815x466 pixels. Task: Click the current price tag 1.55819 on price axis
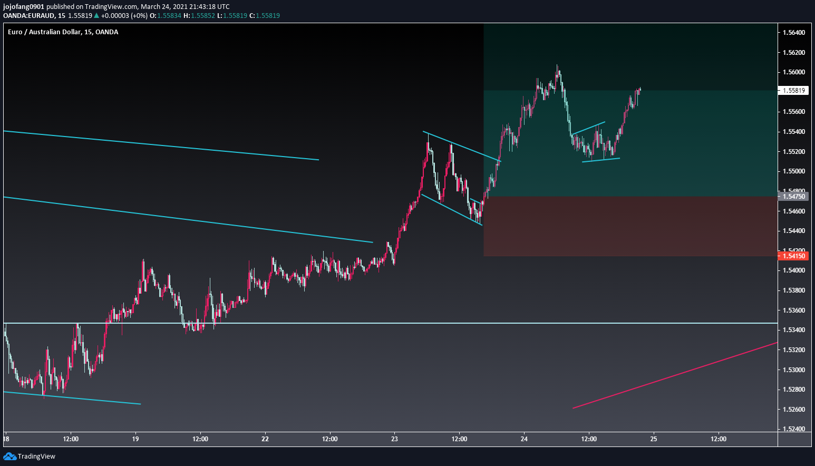793,91
